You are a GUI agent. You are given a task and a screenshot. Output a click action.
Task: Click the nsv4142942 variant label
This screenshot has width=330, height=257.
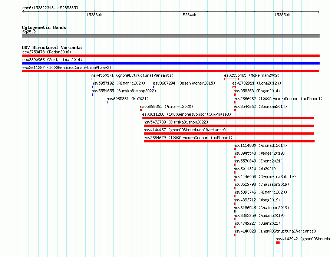[303, 239]
